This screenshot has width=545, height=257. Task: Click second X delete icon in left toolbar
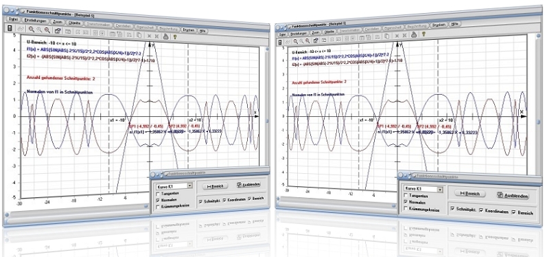[x=156, y=36]
